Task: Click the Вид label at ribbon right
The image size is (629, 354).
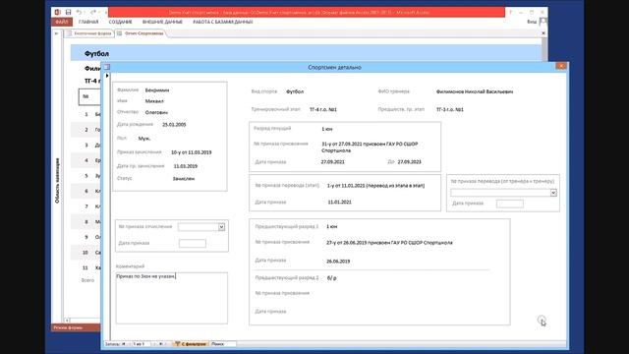Action: tap(532, 22)
